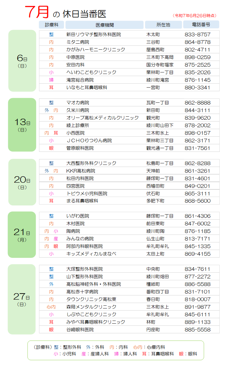Click トビウメ小児科医院 entry
Image resolution: width=229 pixels, height=373 pixels.
click(87, 194)
